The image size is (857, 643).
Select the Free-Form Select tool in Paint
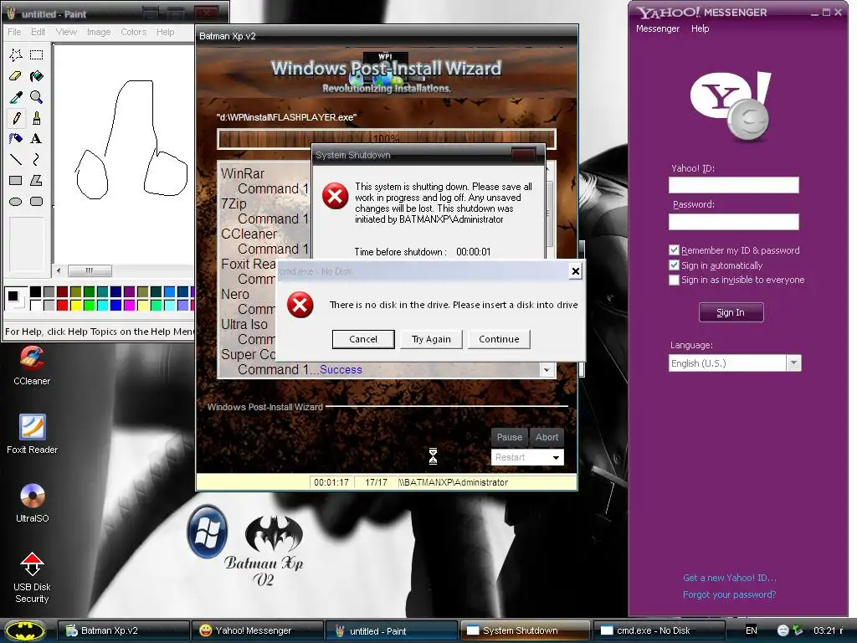coord(16,54)
